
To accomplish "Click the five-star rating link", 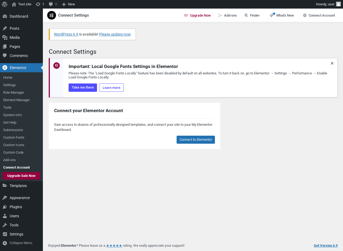I will click(x=114, y=246).
